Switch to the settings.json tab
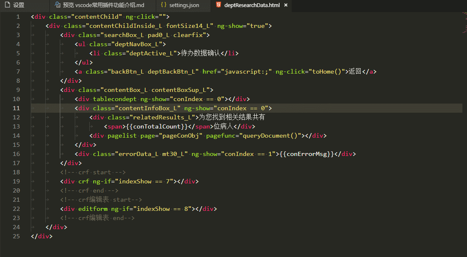 pos(183,5)
